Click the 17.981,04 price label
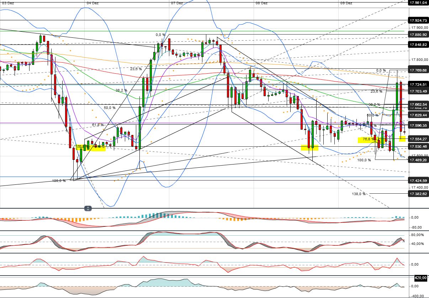The width and height of the screenshot is (429, 298). (x=418, y=2)
